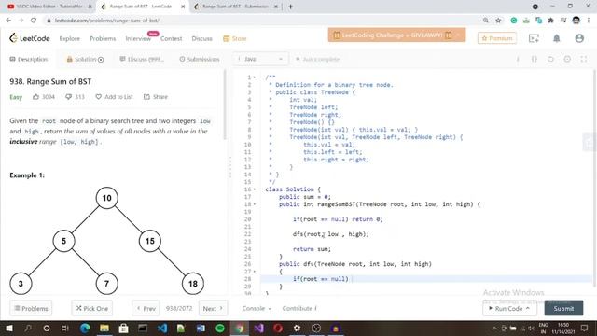Viewport: 597px width, 336px height.
Task: Switch to the Solution tab
Action: tap(85, 59)
